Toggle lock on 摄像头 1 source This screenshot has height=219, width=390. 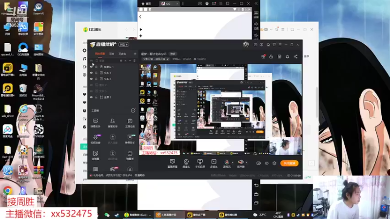point(96,67)
